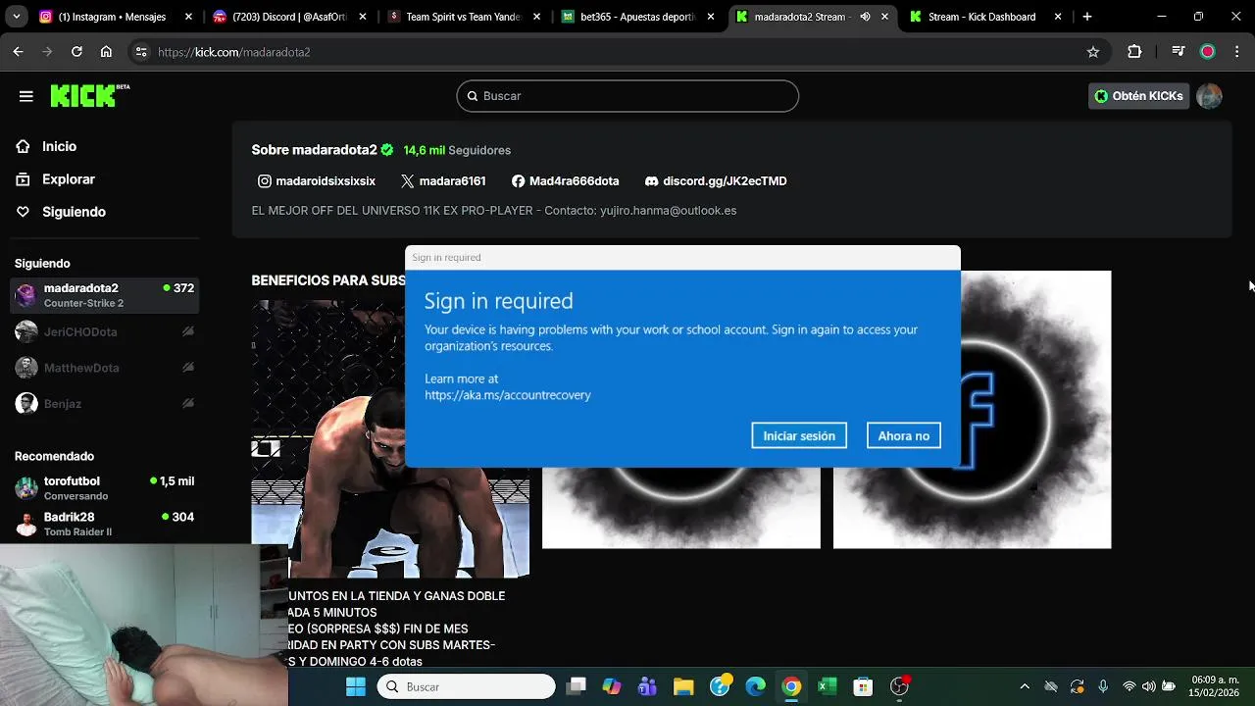Mute the madaradota2 Stream tab audio

pos(865,17)
